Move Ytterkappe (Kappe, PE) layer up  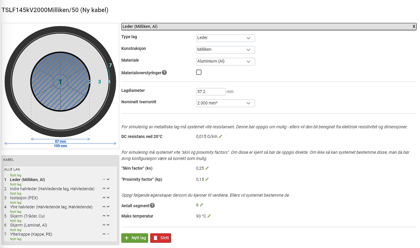tap(104, 234)
